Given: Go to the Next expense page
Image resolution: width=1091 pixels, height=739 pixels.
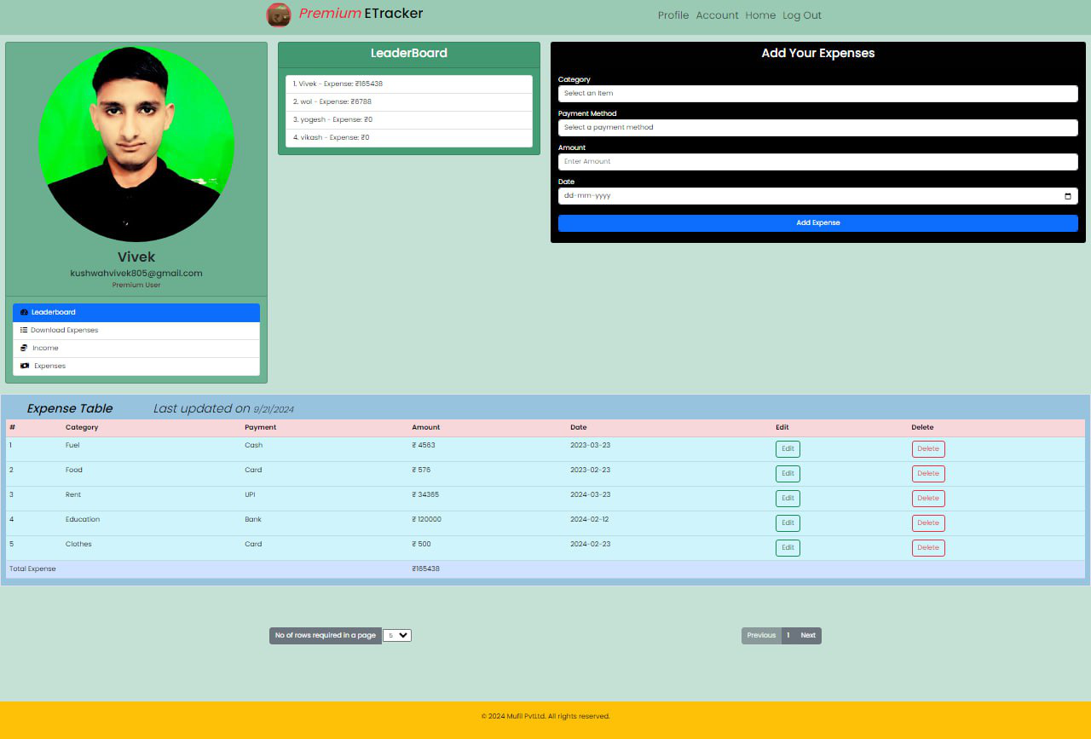Looking at the screenshot, I should click(807, 635).
